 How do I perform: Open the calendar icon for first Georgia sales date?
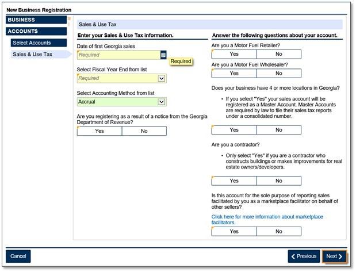coord(163,55)
